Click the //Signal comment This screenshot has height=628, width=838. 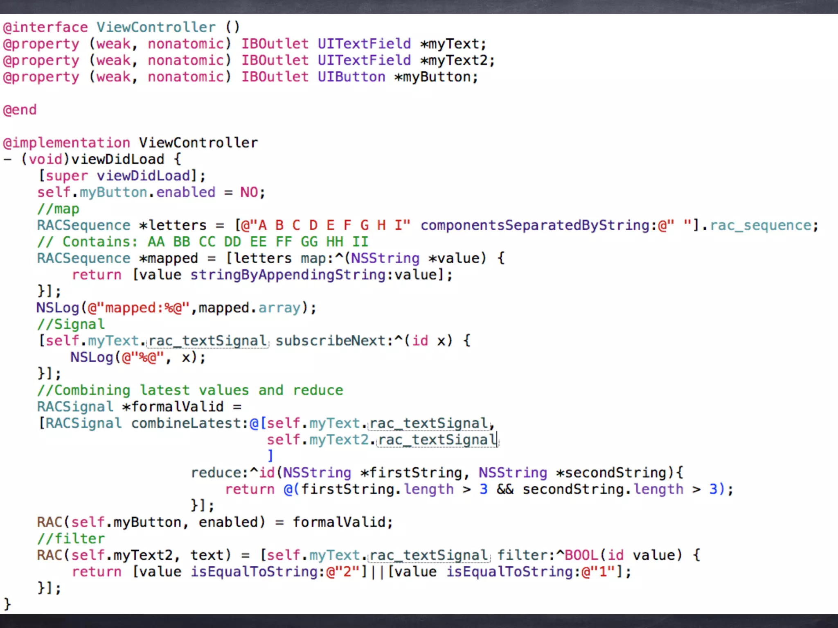(x=71, y=324)
